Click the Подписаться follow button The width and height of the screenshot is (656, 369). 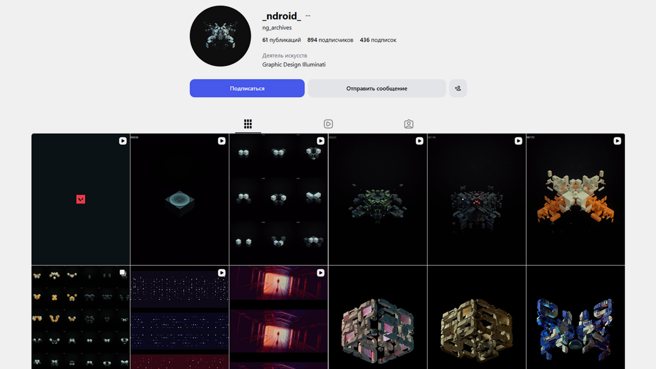(x=247, y=88)
